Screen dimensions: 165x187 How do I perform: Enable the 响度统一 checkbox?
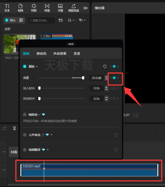coord(25,115)
